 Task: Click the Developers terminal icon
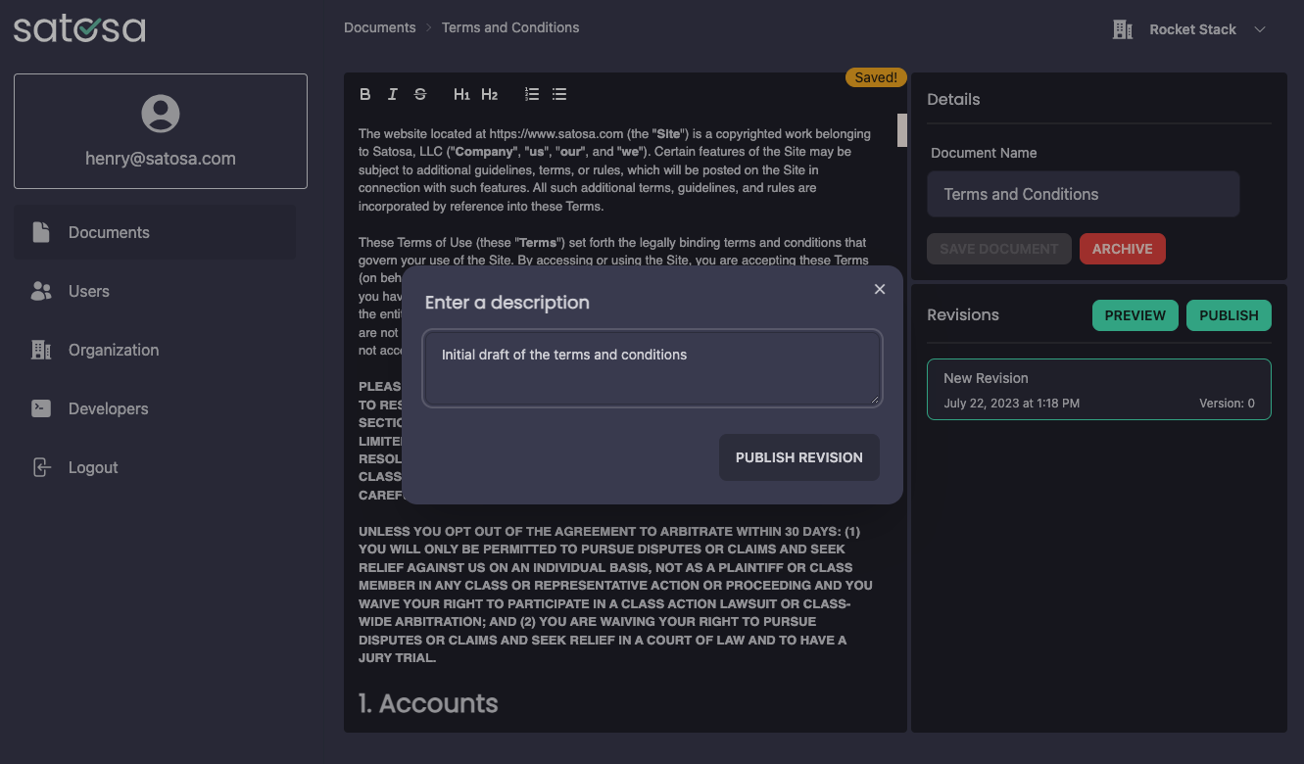point(41,408)
